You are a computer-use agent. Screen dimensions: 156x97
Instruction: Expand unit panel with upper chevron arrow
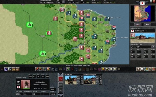(61, 74)
